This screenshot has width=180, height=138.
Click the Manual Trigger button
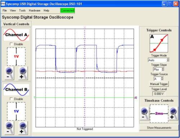tap(159, 84)
